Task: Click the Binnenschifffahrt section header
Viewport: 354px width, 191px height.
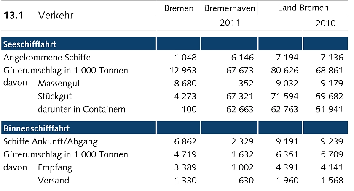Action: 36,128
